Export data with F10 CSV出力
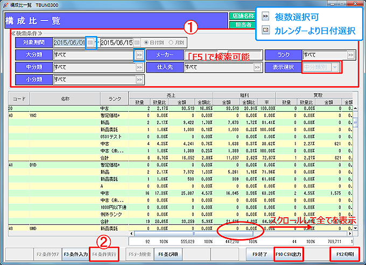The image size is (366, 265). pyautogui.click(x=288, y=254)
